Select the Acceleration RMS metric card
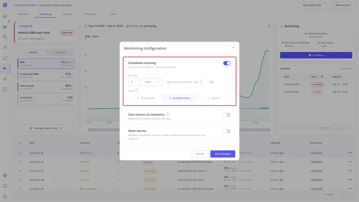This screenshot has height=202, width=359. coord(46,75)
